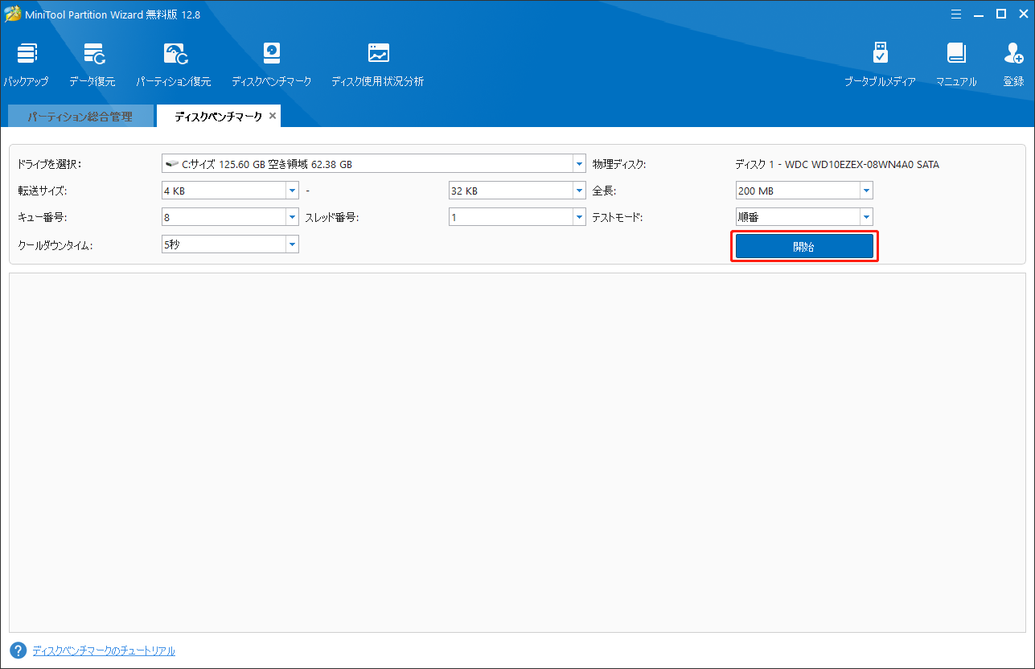Launch データ復元 (Data Recovery)

click(92, 64)
